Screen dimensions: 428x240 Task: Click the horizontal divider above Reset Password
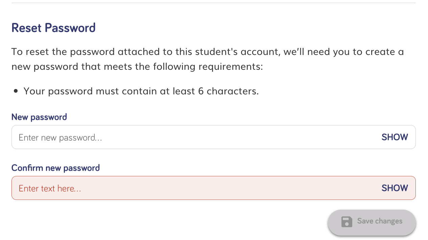click(214, 3)
